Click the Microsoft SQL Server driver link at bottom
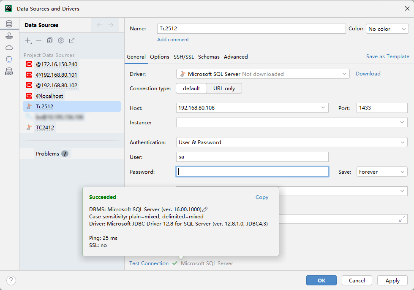414x290 pixels. (207, 263)
